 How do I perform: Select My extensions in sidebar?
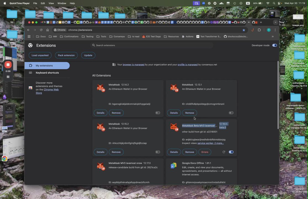[x=47, y=66]
